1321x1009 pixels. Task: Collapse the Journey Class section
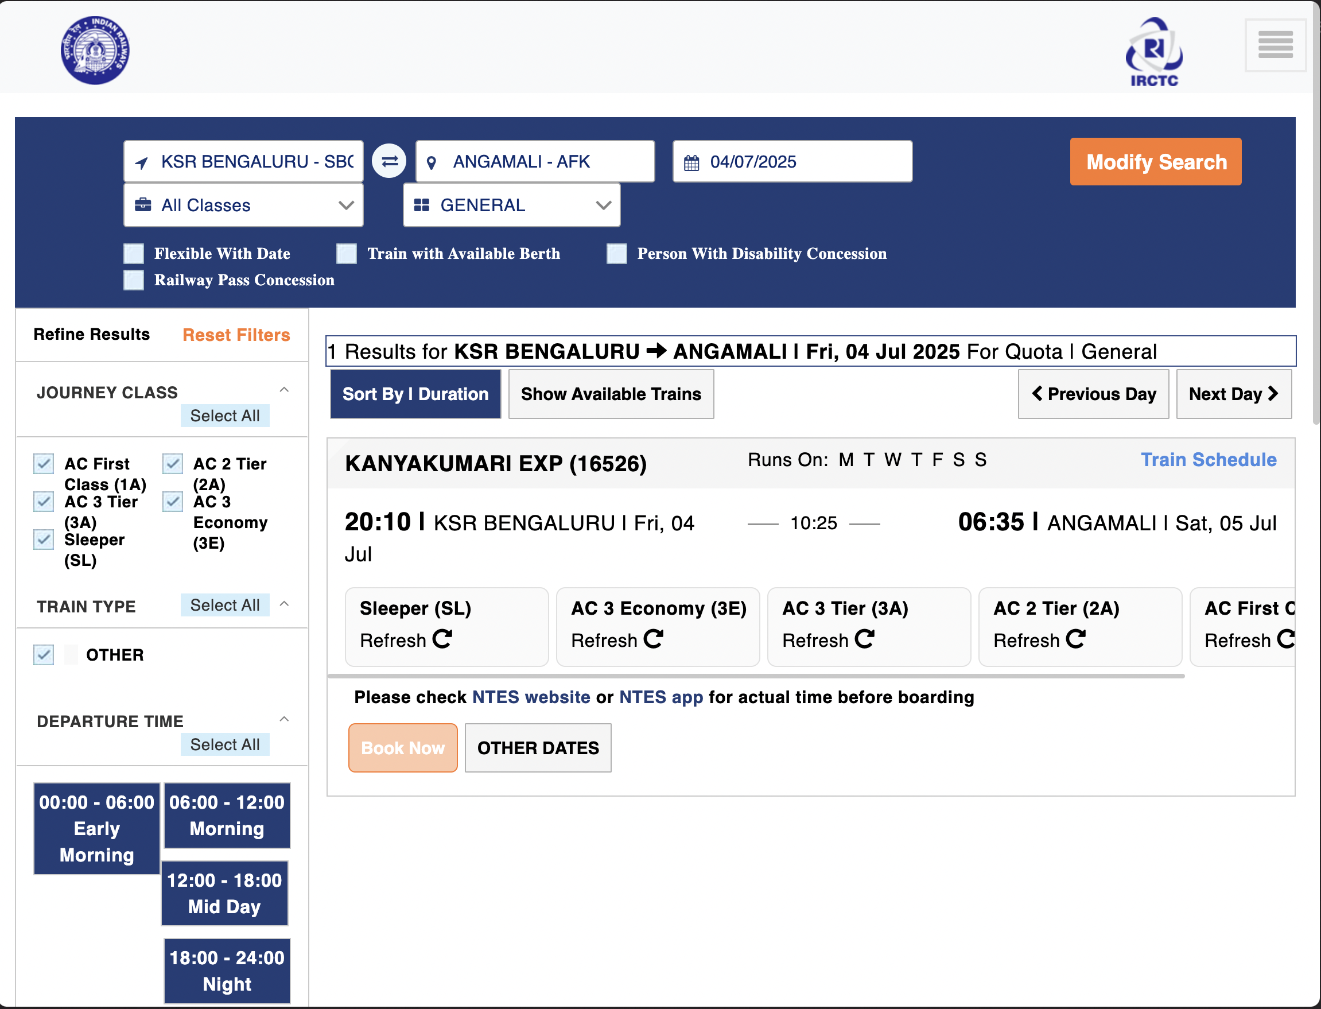pos(285,390)
